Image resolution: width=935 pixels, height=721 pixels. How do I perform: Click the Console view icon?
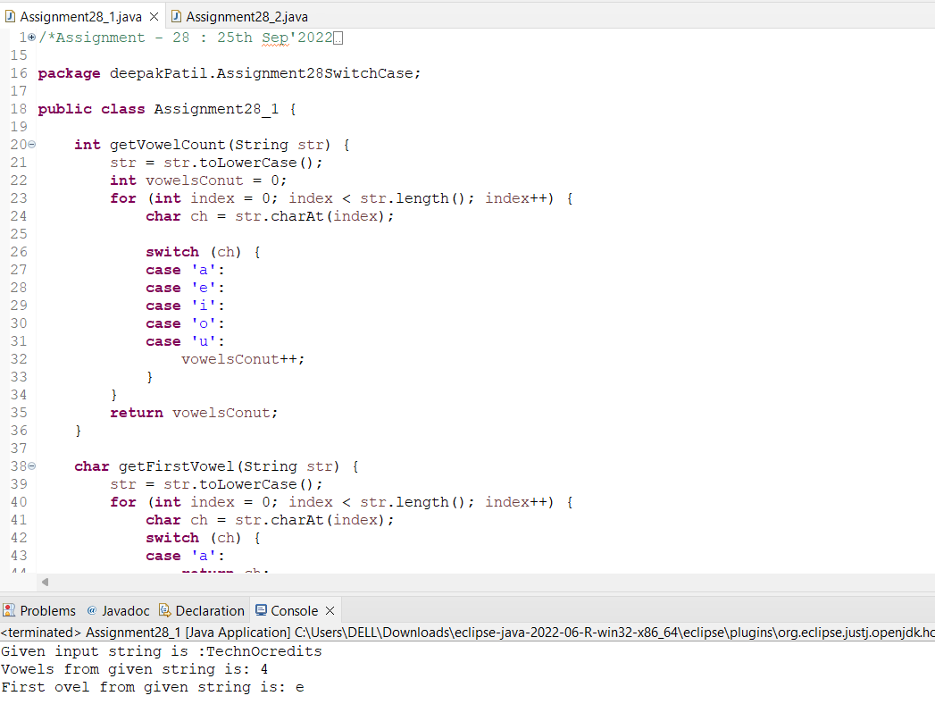[258, 611]
